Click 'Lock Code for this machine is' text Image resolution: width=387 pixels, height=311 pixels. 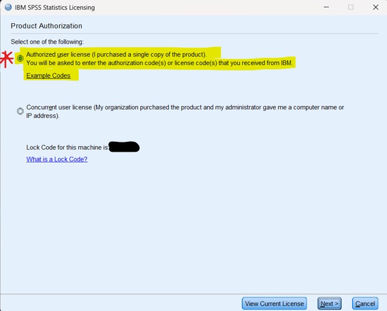pyautogui.click(x=67, y=147)
